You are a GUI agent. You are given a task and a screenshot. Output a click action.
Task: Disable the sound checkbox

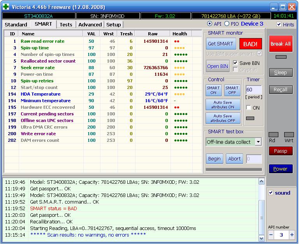click(x=271, y=193)
